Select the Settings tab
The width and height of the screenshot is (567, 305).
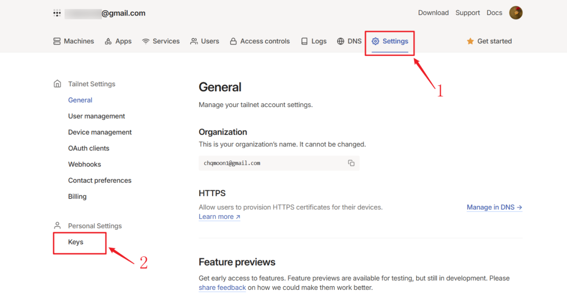point(390,41)
